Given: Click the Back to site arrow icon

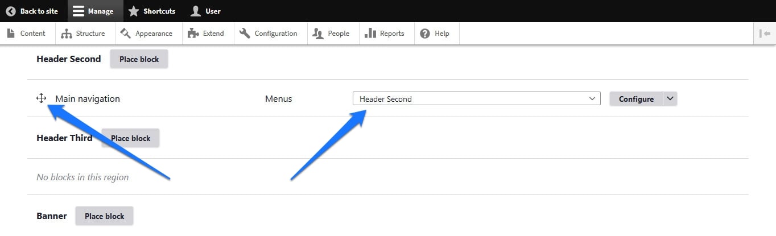Looking at the screenshot, I should 10,11.
